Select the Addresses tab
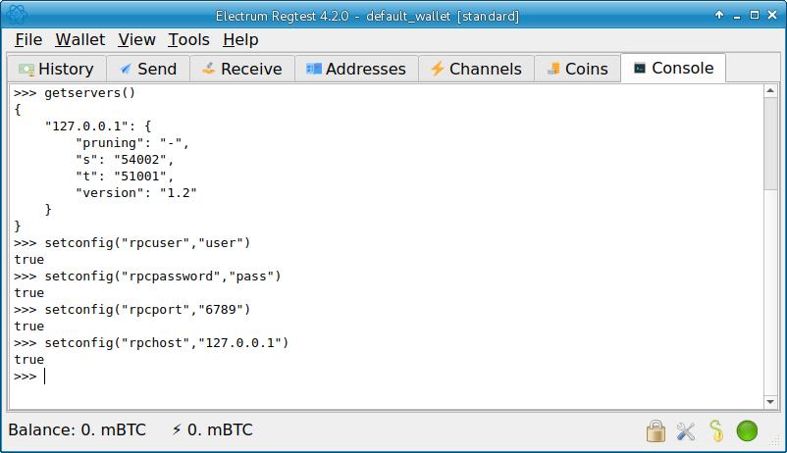Image resolution: width=787 pixels, height=453 pixels. [x=355, y=69]
